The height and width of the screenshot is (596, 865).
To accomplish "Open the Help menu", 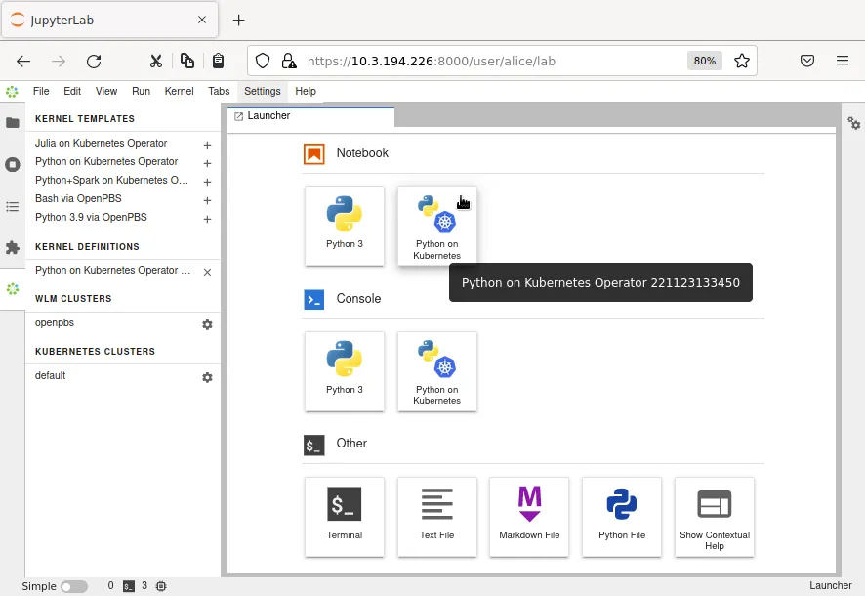I will pyautogui.click(x=305, y=91).
